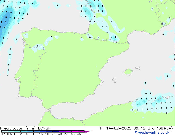Click the "(00+84)" forecast offset text
The image size is (175, 135).
(x=165, y=128)
